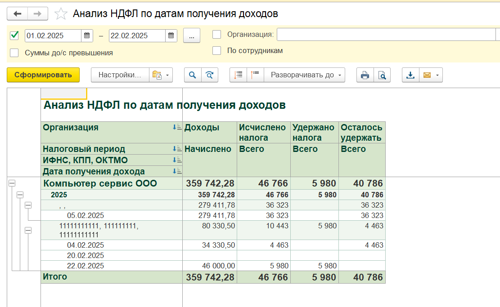Collapse the Компьютер сервис ООО group

coord(12,183)
